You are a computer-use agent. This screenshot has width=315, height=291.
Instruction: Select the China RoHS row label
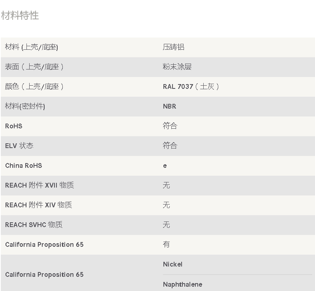[24, 165]
